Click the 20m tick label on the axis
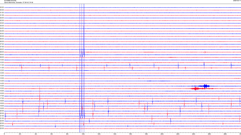 [x=162, y=134]
